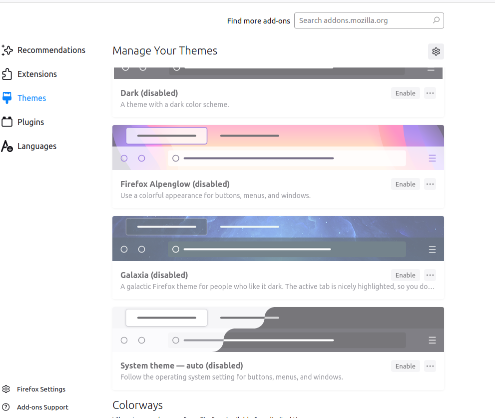Enable the Dark theme
The image size is (495, 418).
406,93
